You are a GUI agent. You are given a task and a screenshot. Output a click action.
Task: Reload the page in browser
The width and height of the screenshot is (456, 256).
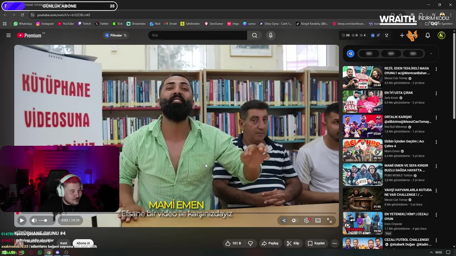coord(22,15)
